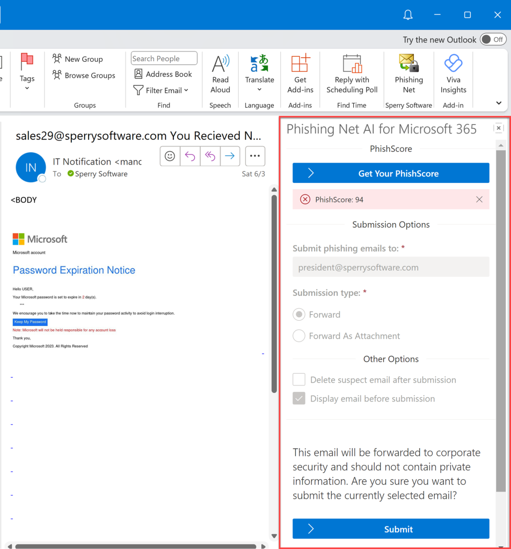This screenshot has width=511, height=549.
Task: Open Browse Groups
Action: coord(84,75)
